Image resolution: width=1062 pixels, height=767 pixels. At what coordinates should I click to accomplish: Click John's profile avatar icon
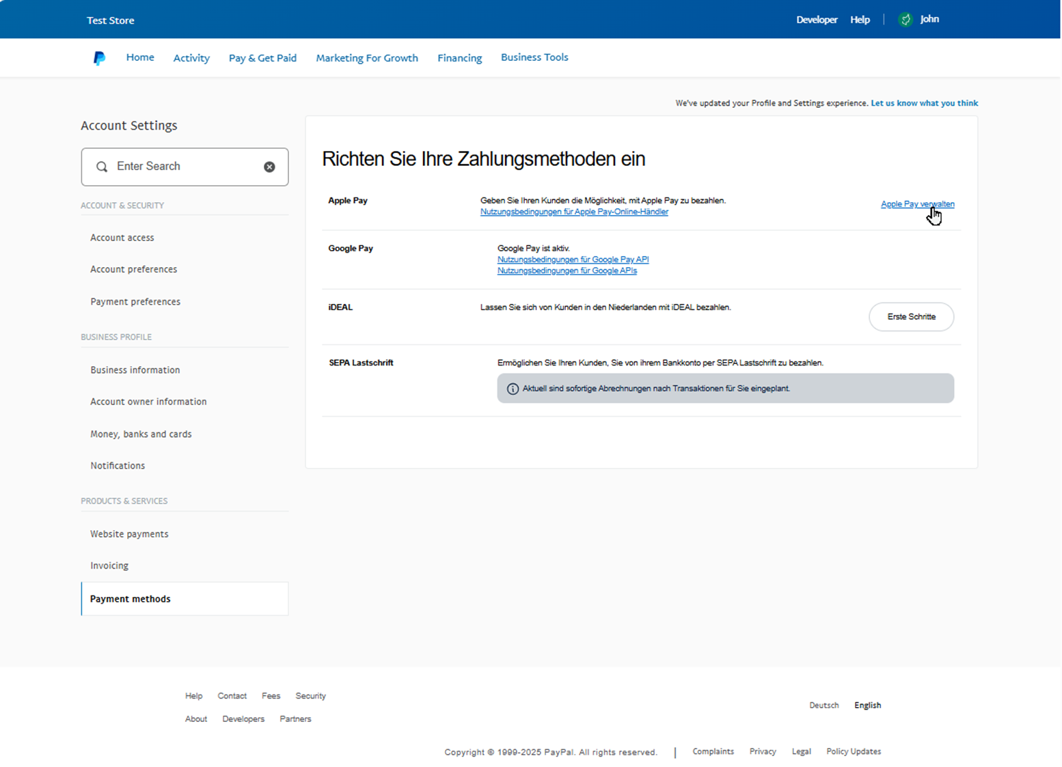906,20
